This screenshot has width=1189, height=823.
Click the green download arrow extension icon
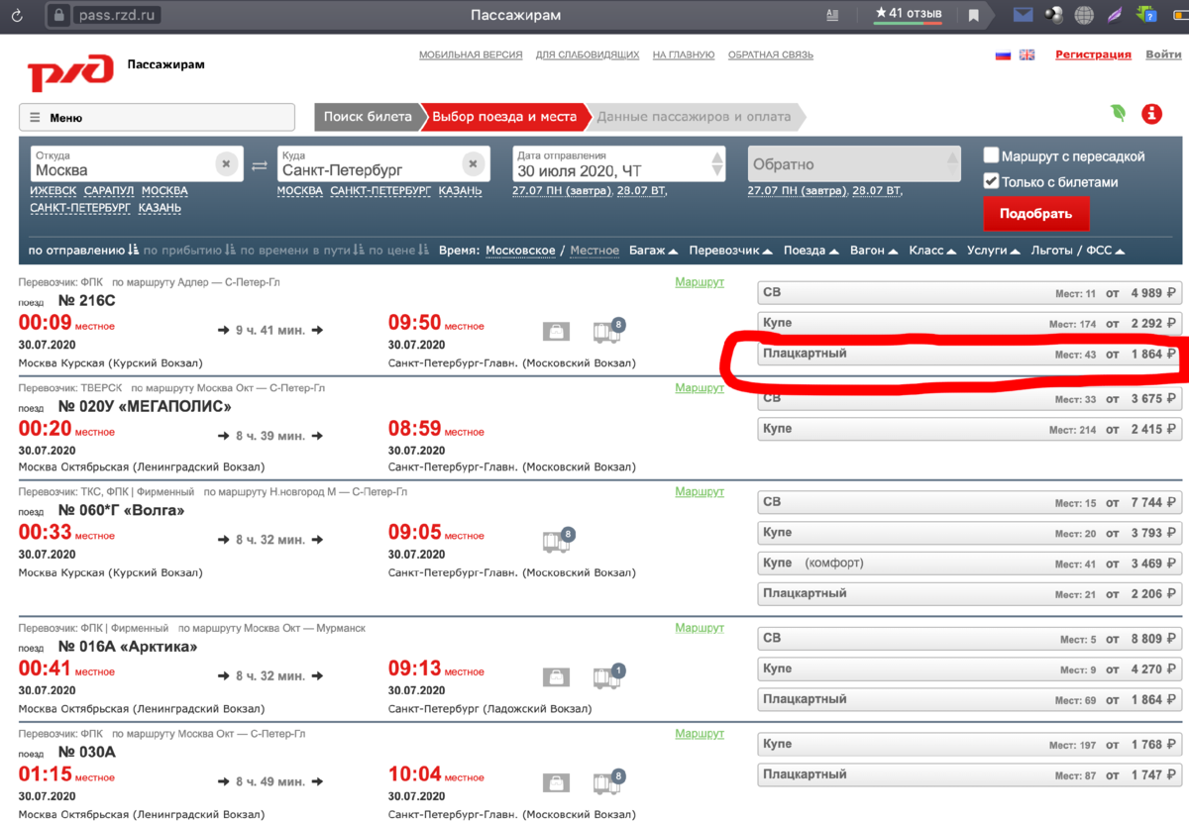1146,15
